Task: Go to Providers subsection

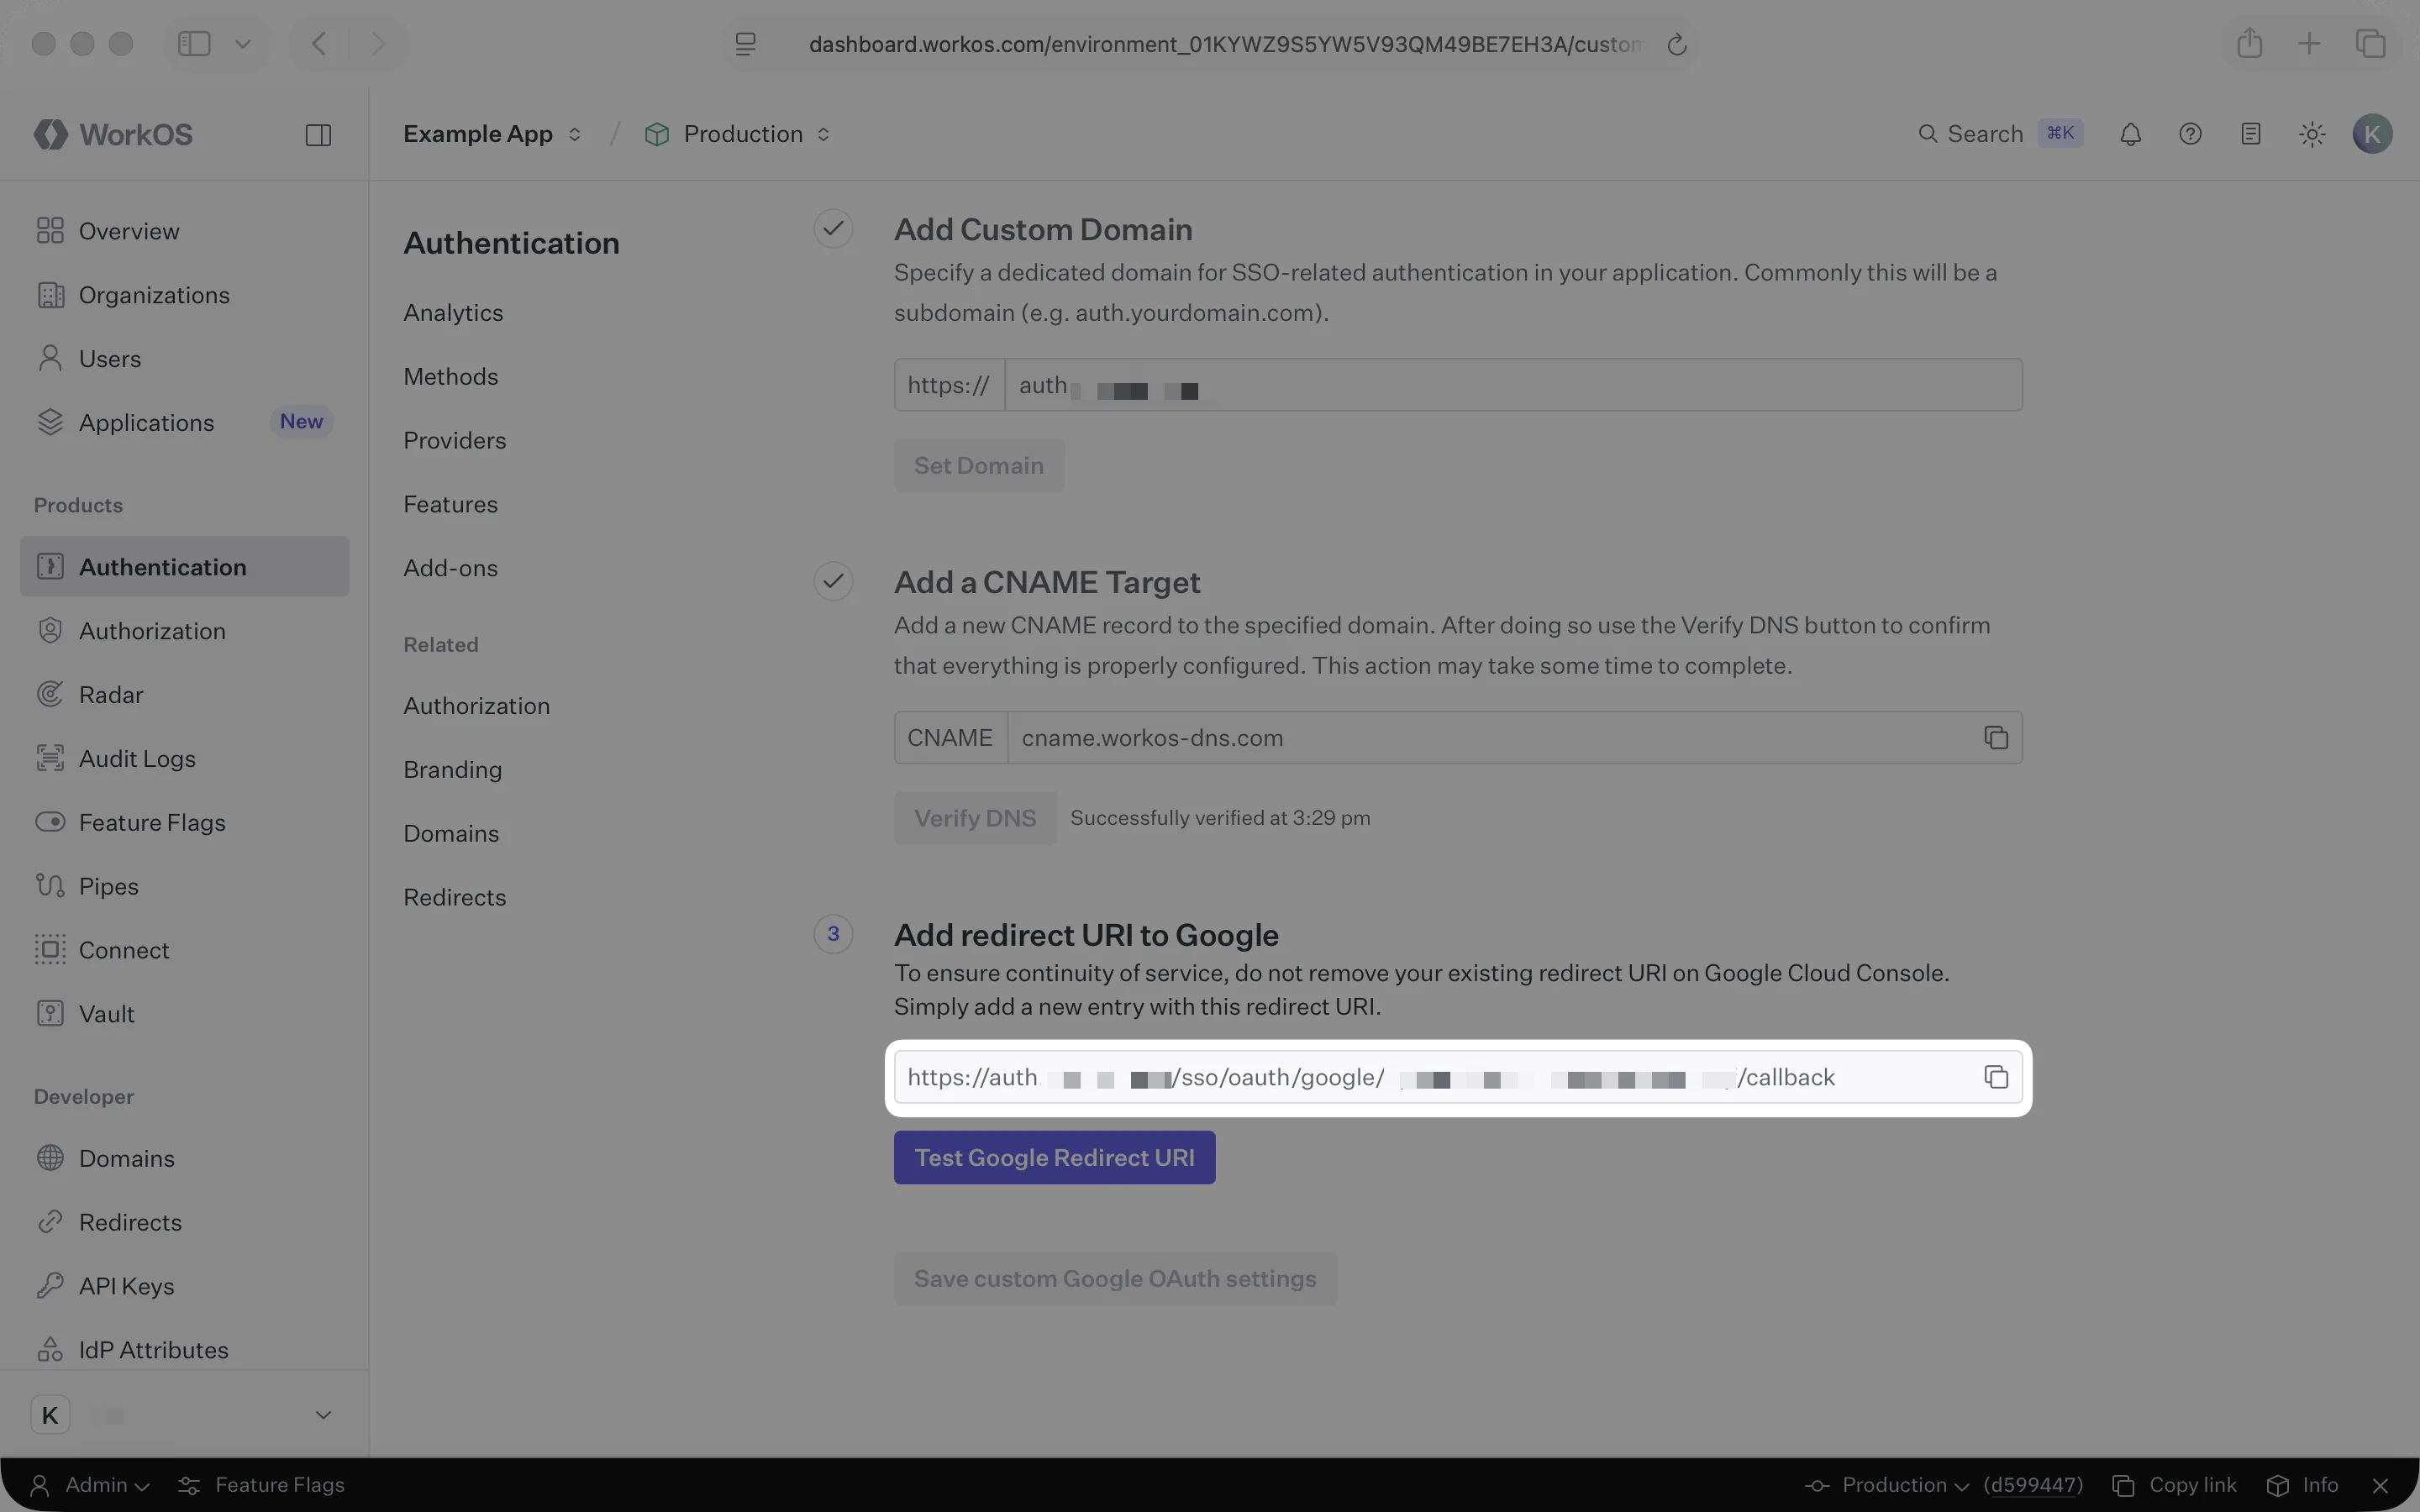Action: coord(454,440)
